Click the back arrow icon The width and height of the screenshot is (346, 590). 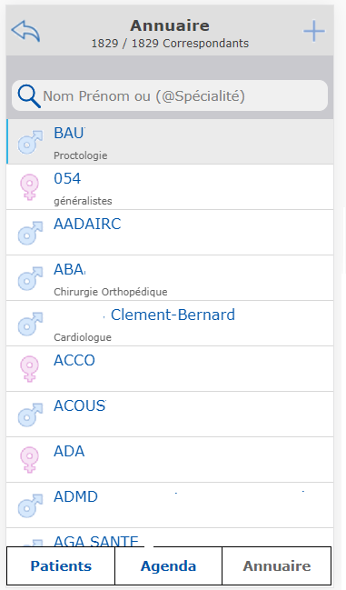tap(25, 31)
